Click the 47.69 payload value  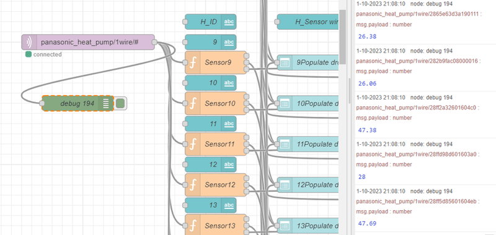coord(367,224)
